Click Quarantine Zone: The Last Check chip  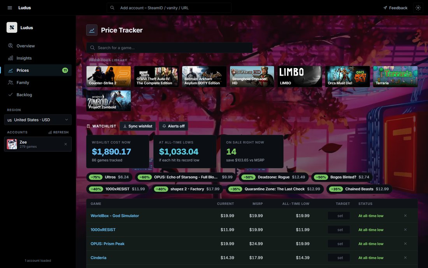[275, 189]
